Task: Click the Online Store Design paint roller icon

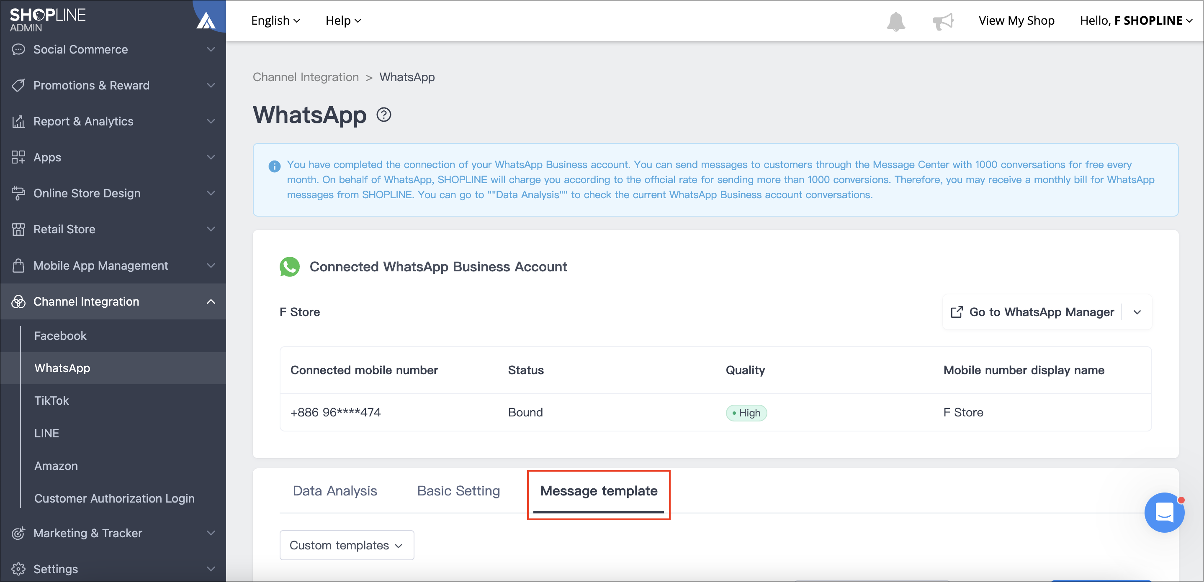Action: click(18, 193)
